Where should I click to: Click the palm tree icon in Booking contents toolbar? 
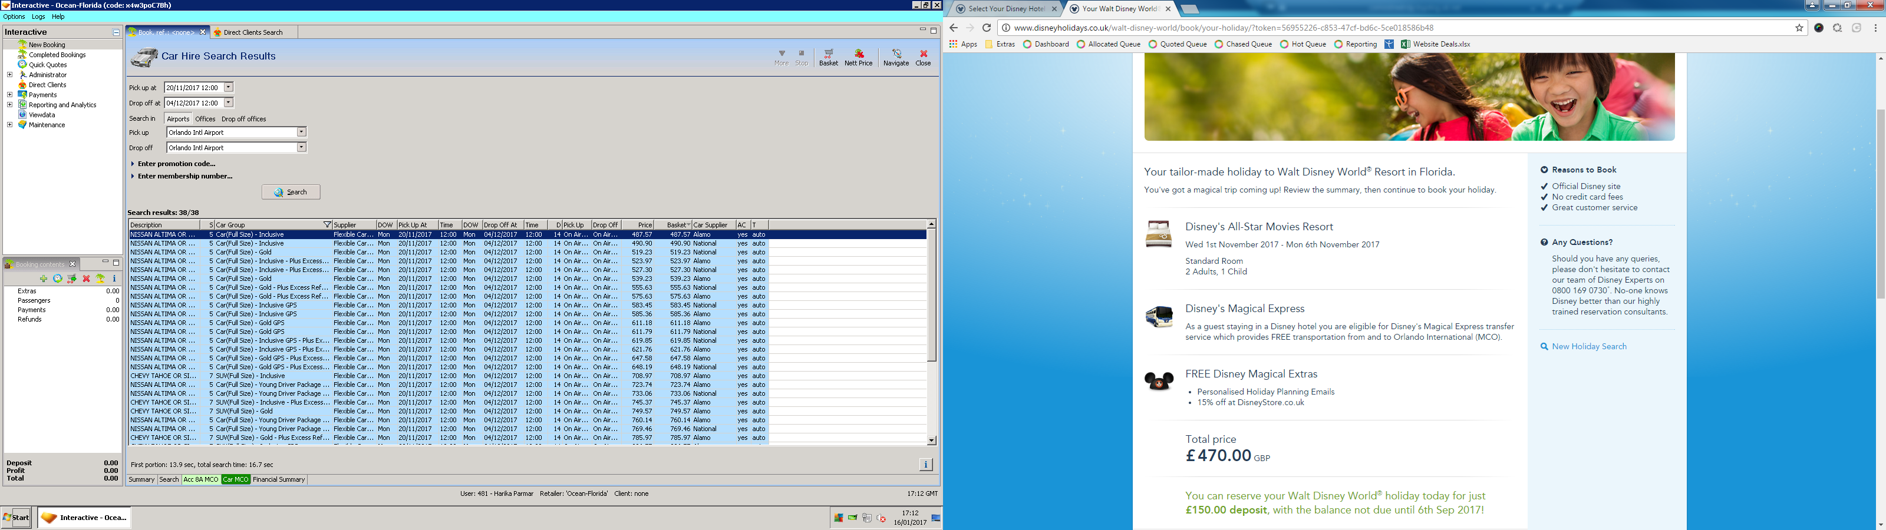(100, 279)
